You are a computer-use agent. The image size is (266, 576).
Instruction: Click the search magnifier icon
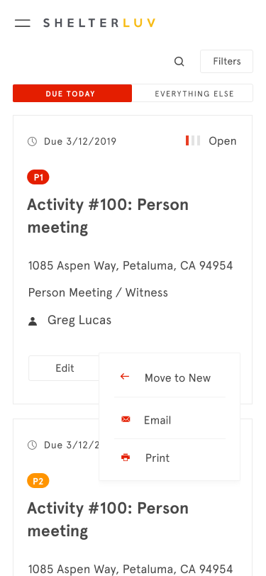point(179,61)
